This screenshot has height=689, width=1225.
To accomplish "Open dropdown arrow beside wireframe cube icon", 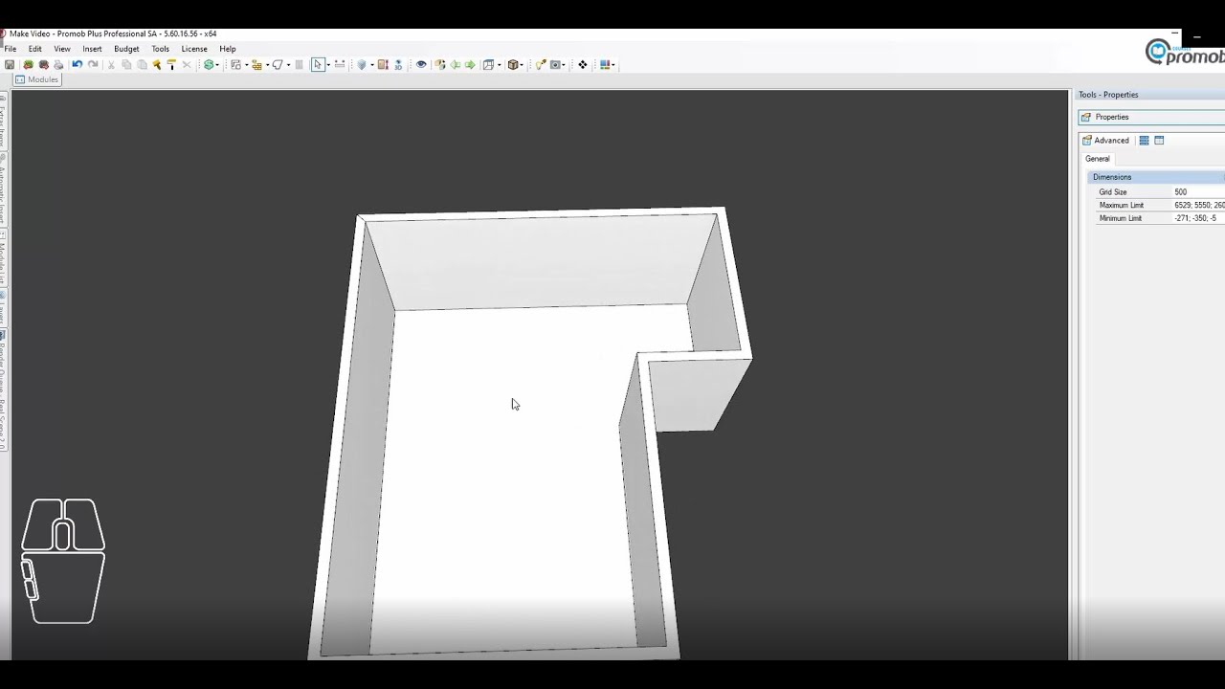I will point(500,65).
